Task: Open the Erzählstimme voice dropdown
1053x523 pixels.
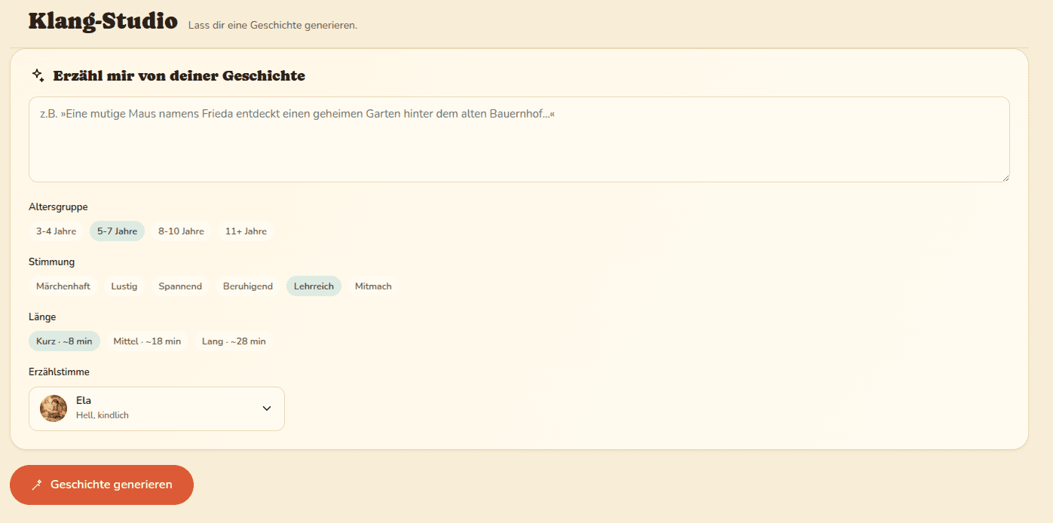Action: coord(157,408)
